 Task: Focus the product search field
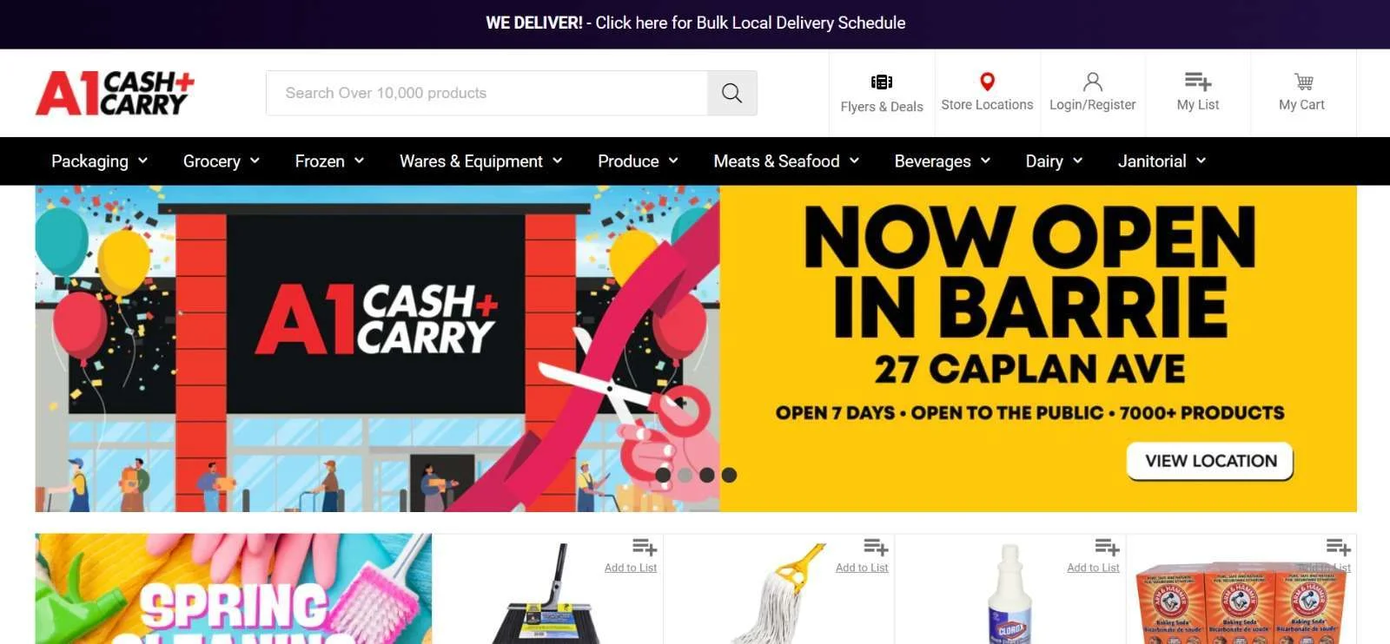pyautogui.click(x=486, y=93)
